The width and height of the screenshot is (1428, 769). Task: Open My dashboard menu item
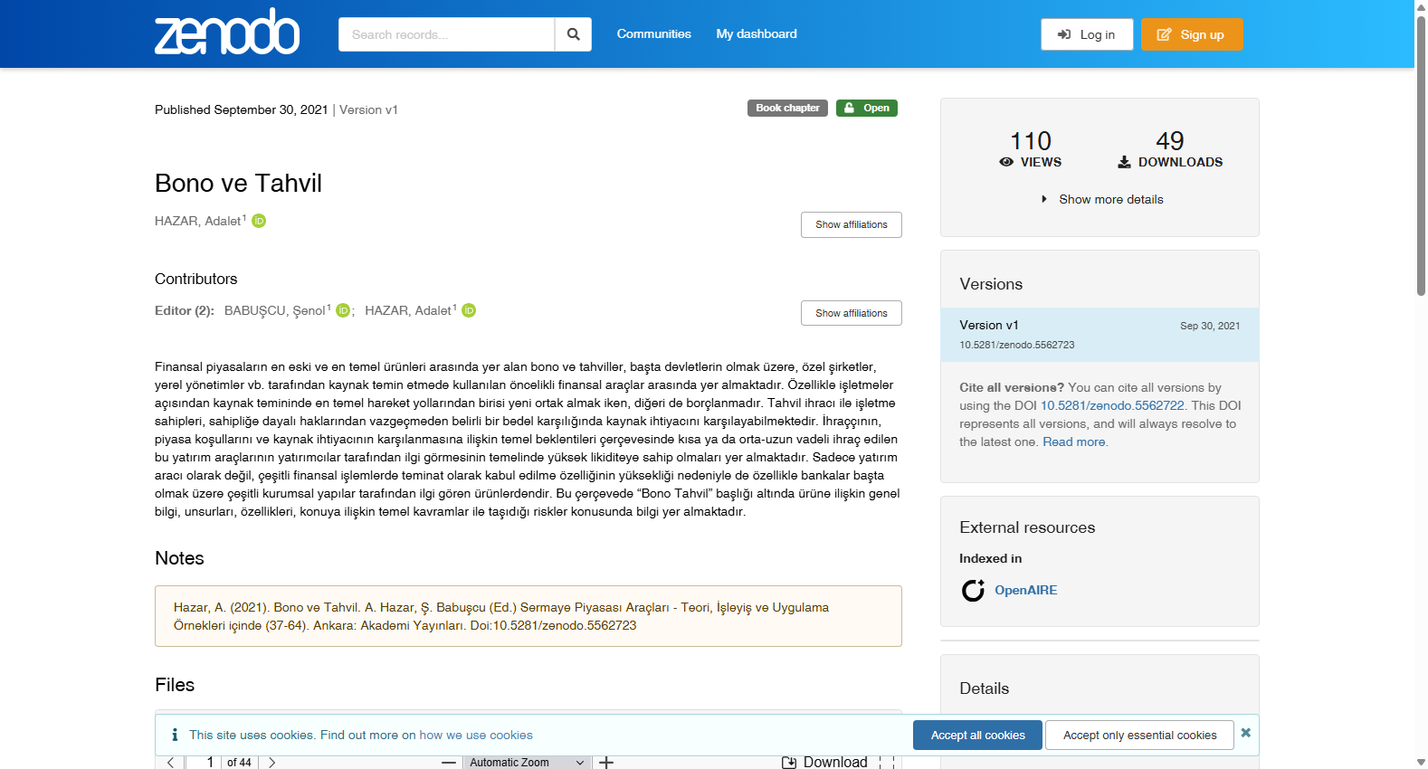pyautogui.click(x=757, y=33)
